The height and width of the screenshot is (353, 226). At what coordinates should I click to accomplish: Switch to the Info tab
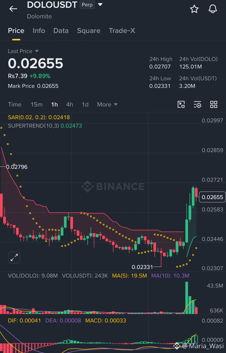39,31
